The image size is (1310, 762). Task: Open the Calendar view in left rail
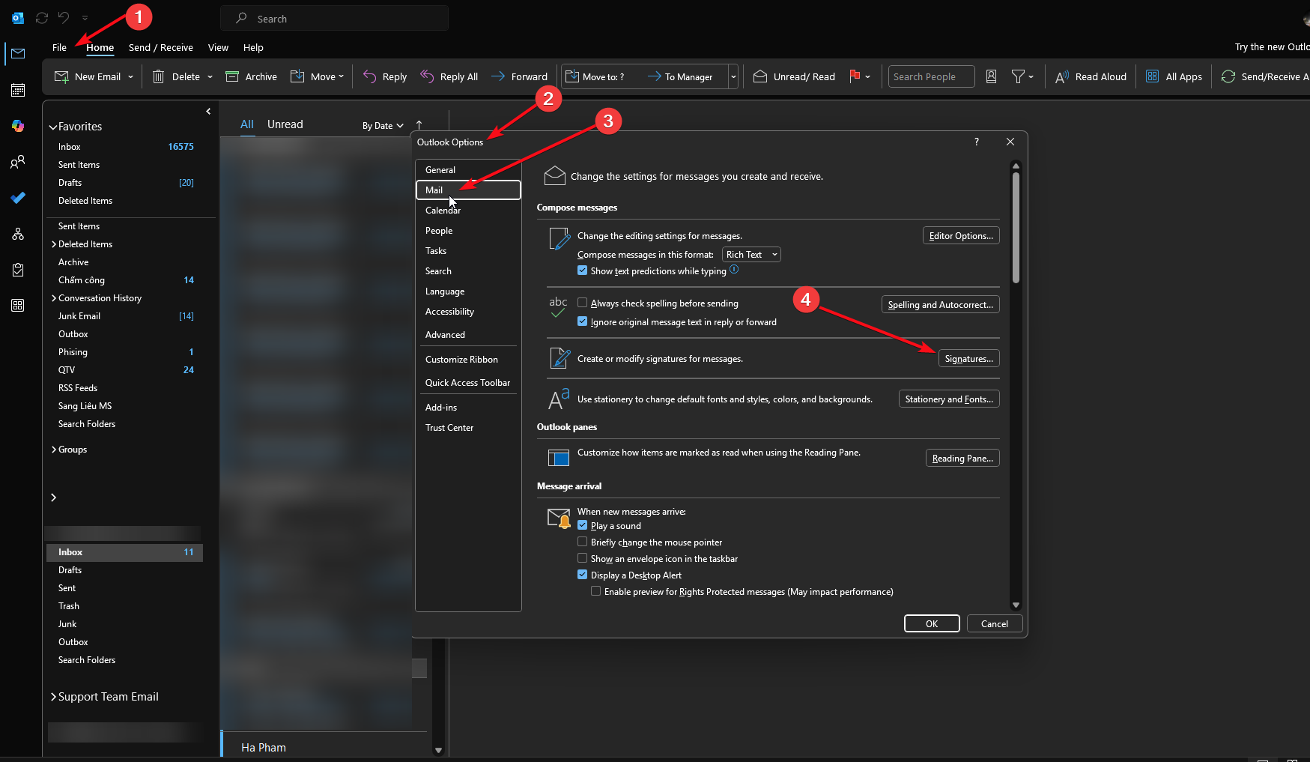tap(18, 90)
